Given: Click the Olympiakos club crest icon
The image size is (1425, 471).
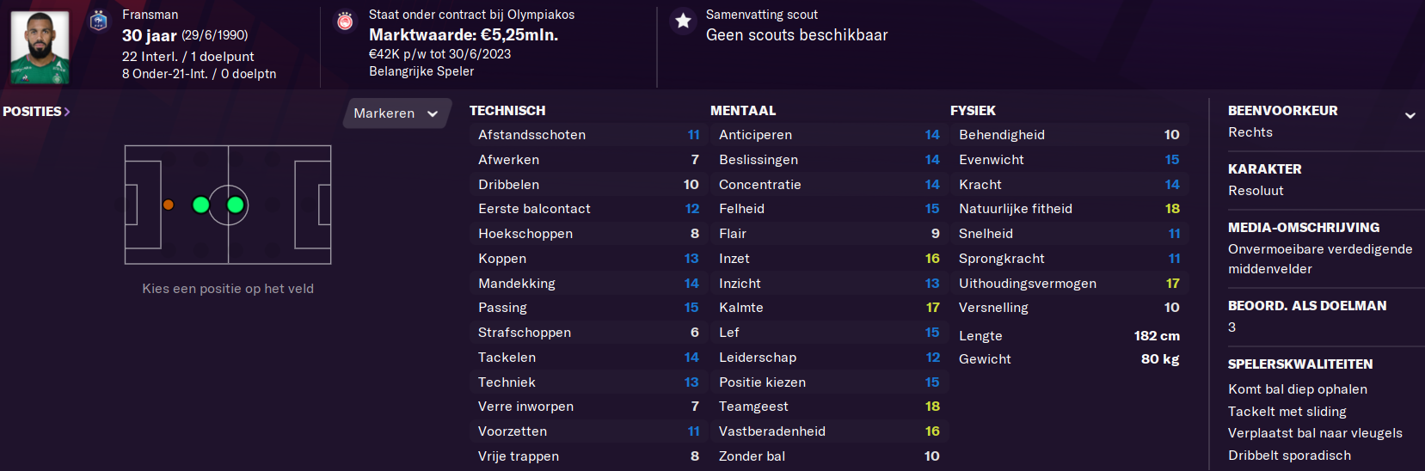Looking at the screenshot, I should pyautogui.click(x=345, y=21).
